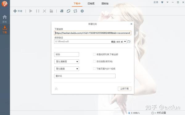Click the loop convert icon in toolbar

[75, 11]
